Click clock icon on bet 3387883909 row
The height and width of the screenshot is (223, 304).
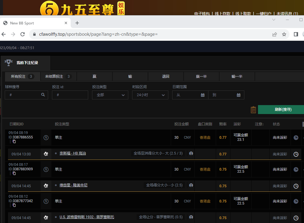point(296,169)
